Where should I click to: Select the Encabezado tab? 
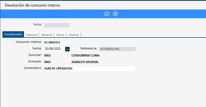point(13,34)
